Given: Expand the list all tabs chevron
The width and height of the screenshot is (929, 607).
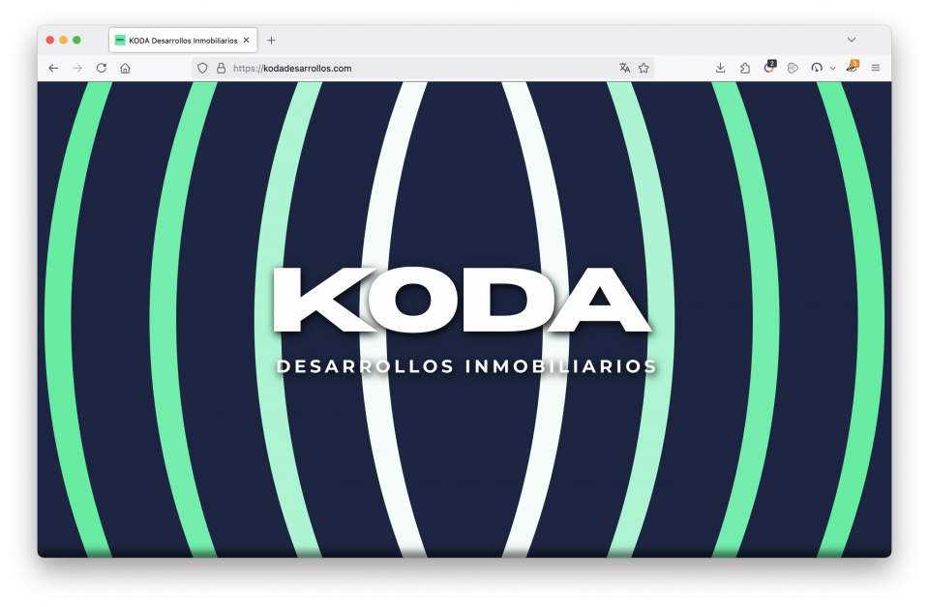Looking at the screenshot, I should (852, 40).
